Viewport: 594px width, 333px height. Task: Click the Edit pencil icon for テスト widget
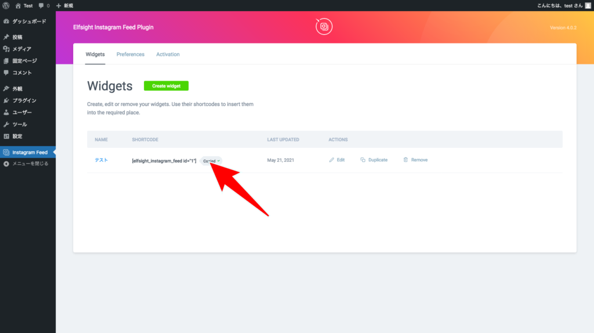point(332,160)
